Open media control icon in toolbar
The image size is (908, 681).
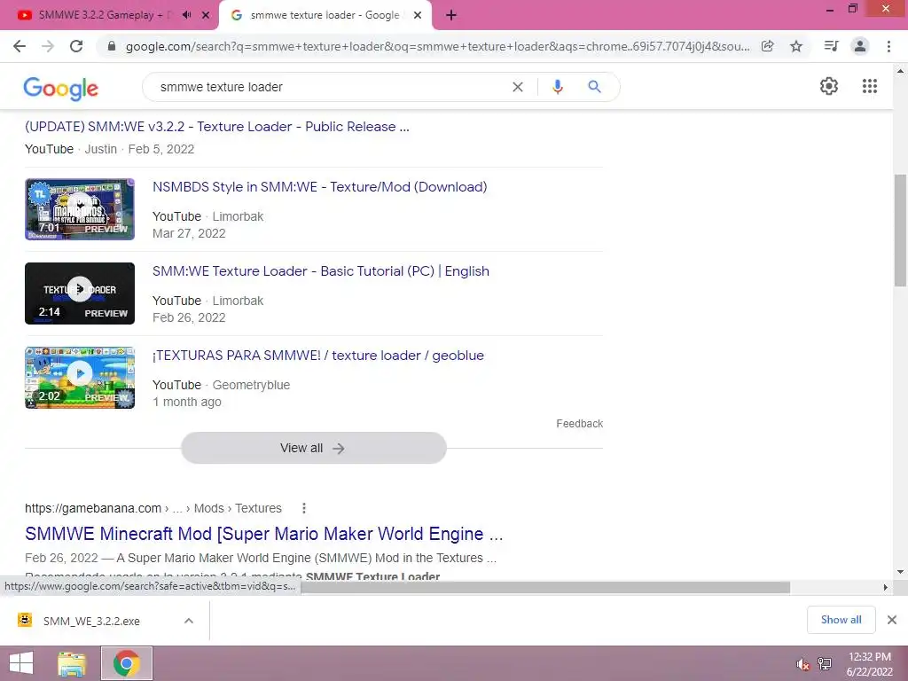coord(831,46)
